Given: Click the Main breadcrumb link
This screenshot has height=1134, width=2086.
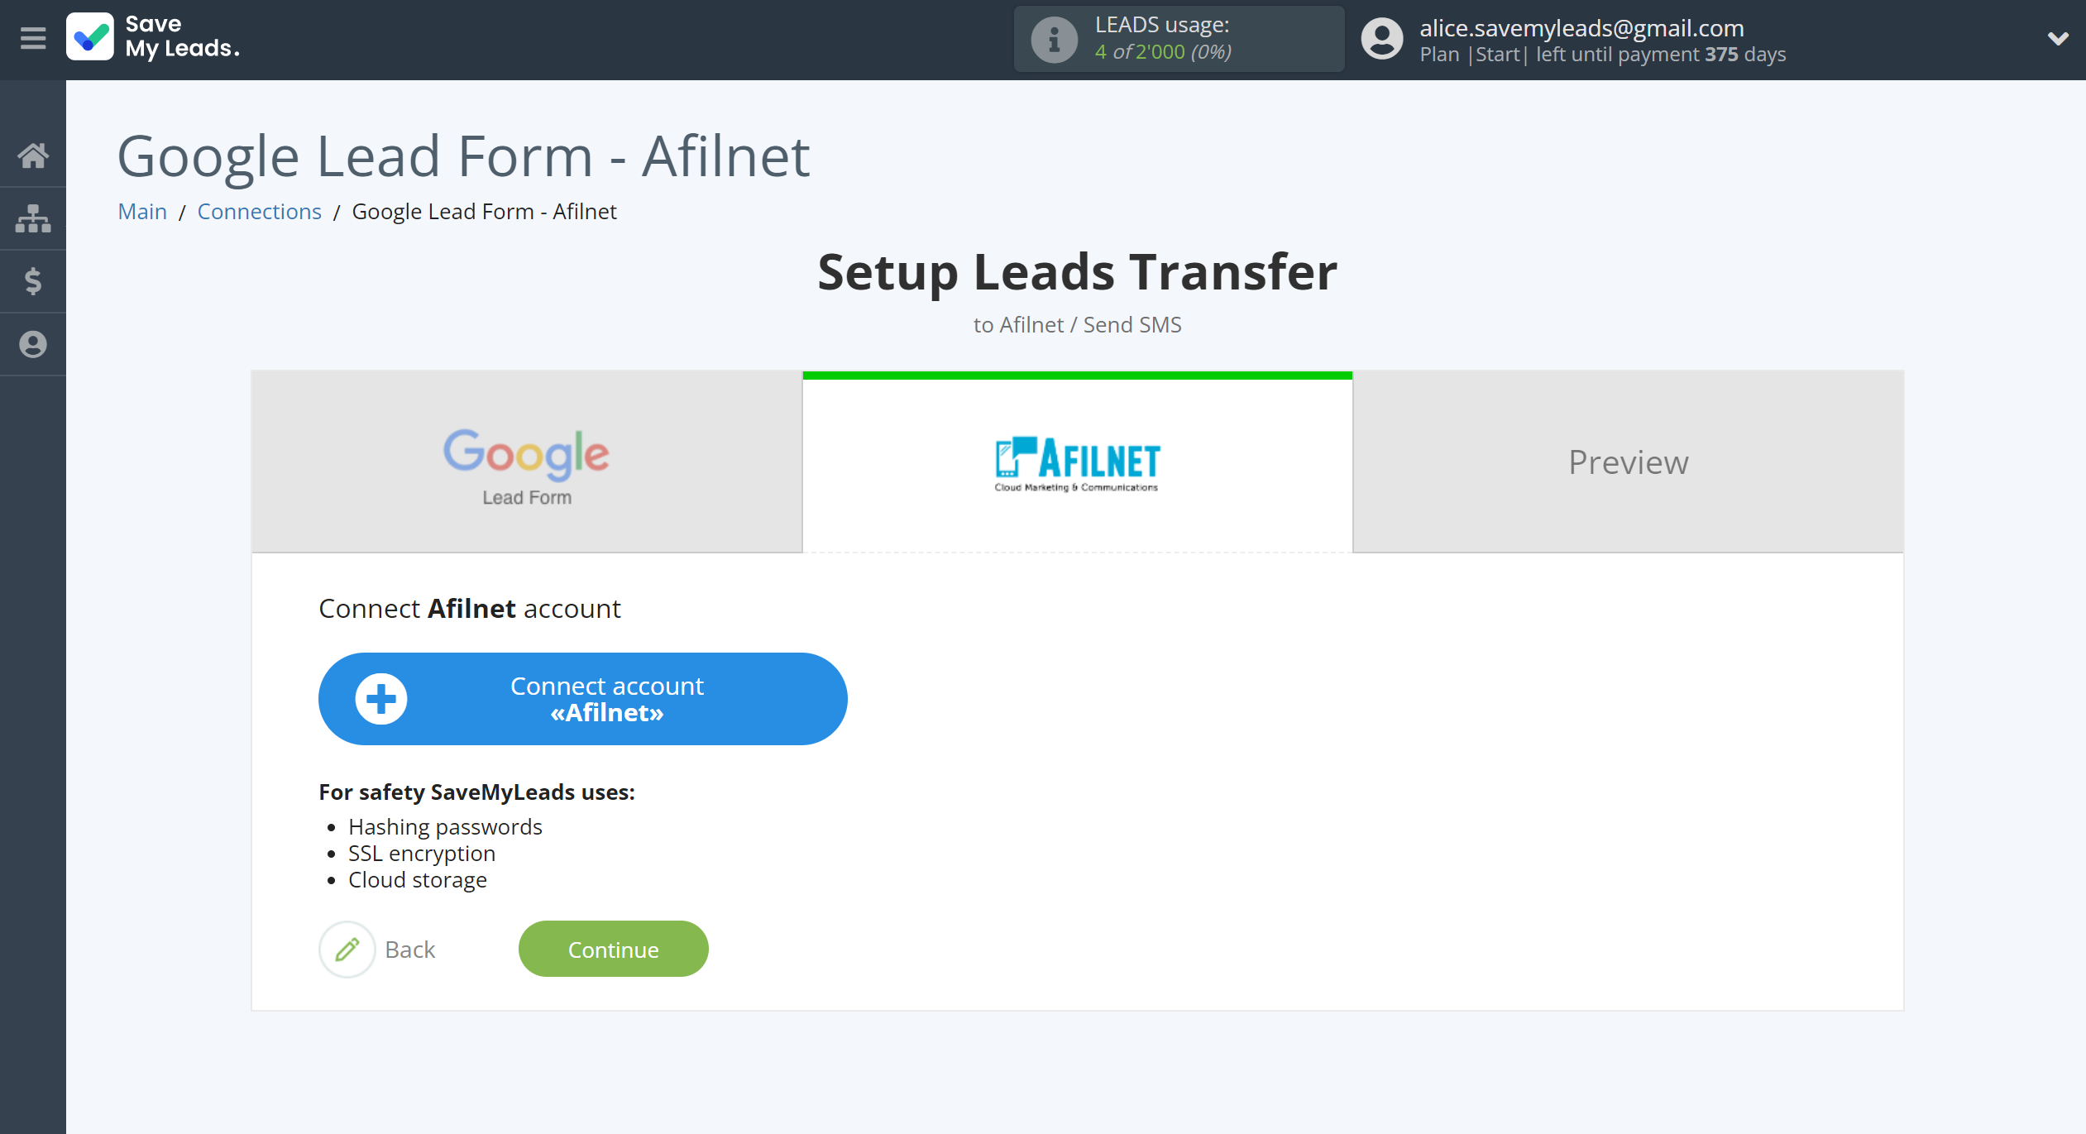Looking at the screenshot, I should point(141,211).
